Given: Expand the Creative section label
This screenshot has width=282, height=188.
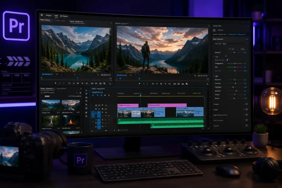Looking at the screenshot, I should (216, 104).
